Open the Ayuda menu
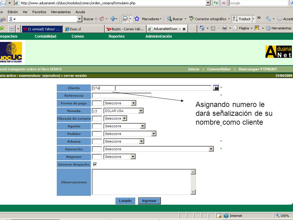Screen dimensions: 293x220 point(80,12)
